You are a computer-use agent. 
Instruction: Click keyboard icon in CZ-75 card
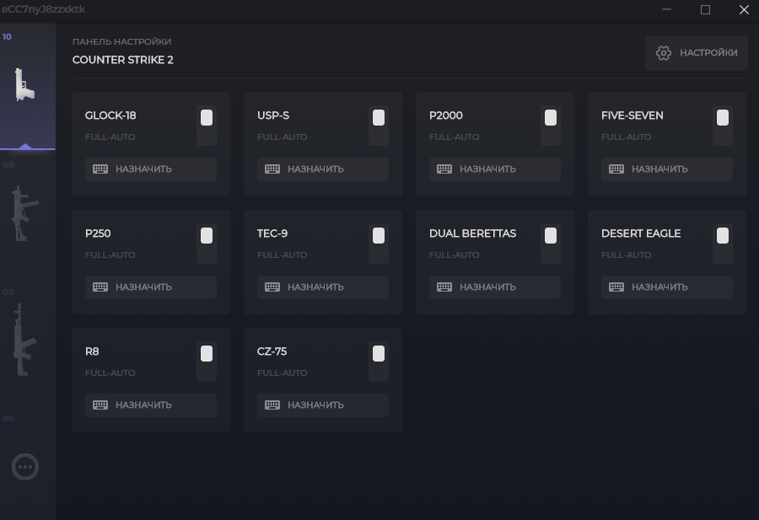click(272, 405)
